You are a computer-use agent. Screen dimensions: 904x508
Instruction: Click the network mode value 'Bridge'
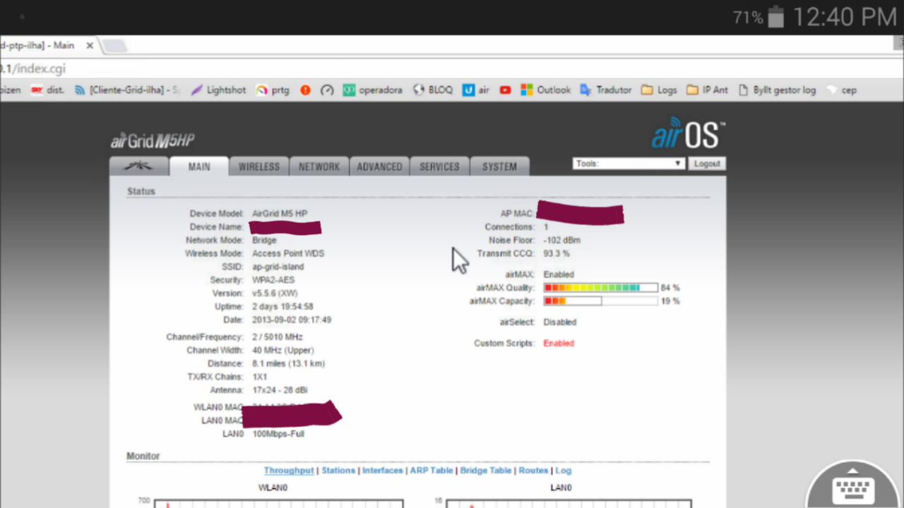[265, 241]
